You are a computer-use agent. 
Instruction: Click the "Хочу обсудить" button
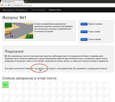click(x=39, y=68)
